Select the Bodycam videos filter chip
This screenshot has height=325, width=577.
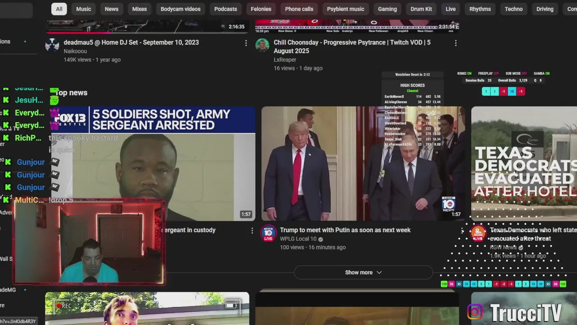tap(180, 9)
